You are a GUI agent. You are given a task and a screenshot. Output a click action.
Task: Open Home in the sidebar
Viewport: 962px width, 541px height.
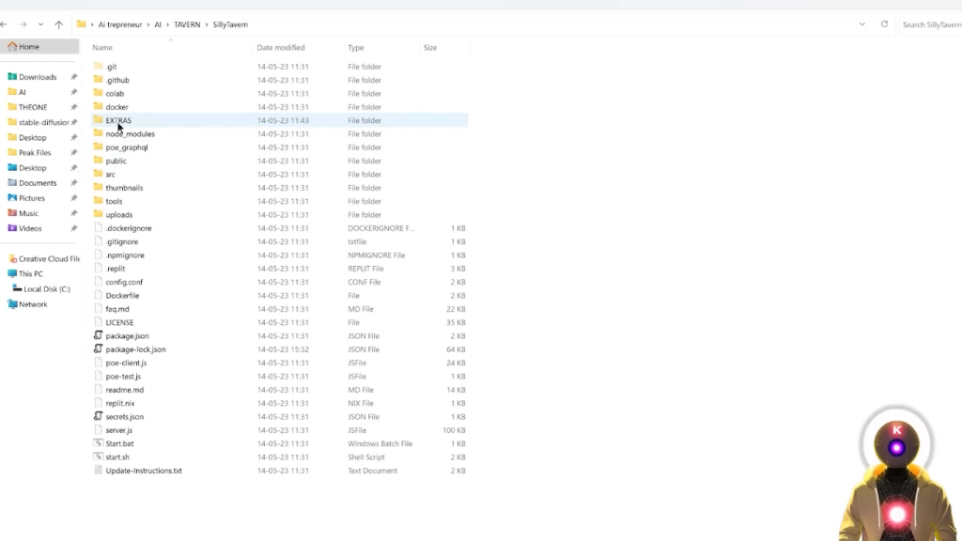(x=39, y=47)
